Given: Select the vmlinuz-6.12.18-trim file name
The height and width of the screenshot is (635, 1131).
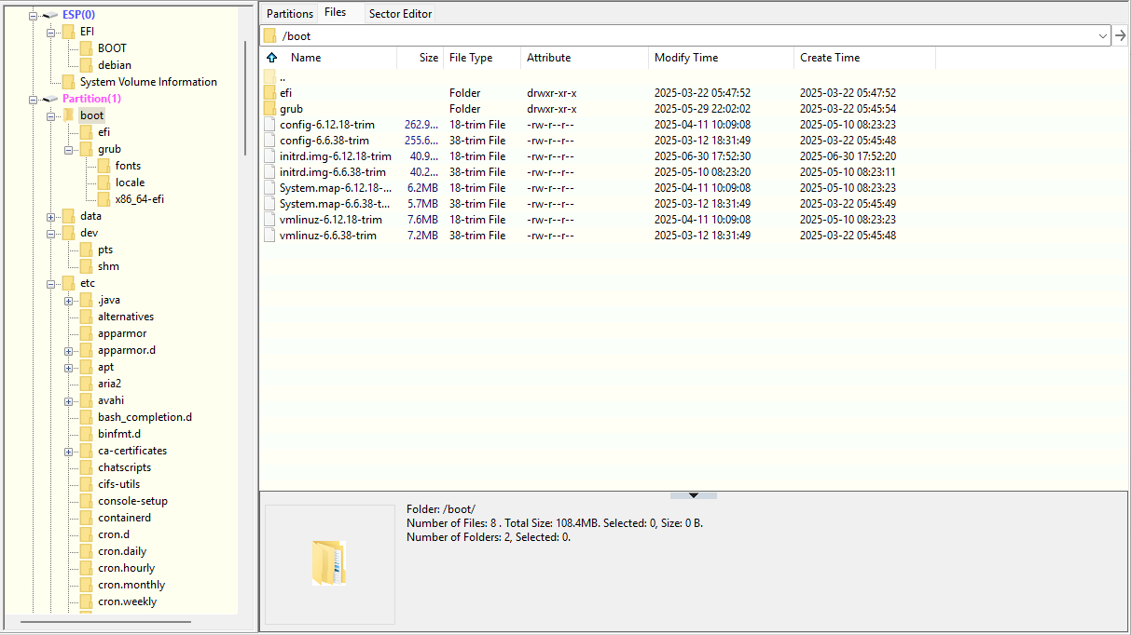Looking at the screenshot, I should point(331,220).
